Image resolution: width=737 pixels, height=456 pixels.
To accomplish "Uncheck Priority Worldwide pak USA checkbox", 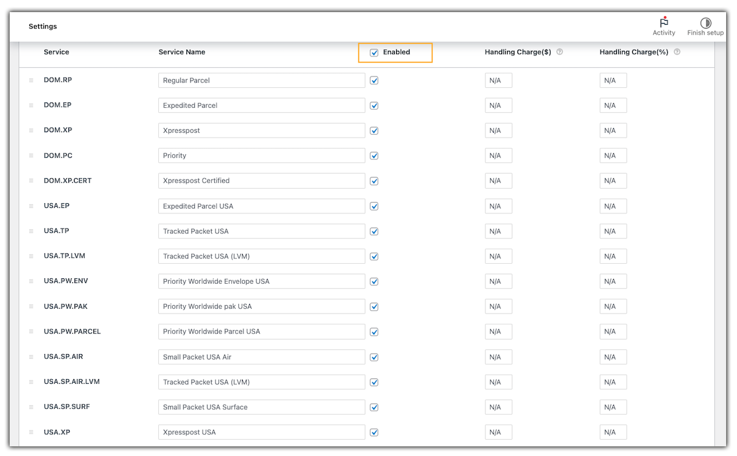I will pos(374,307).
